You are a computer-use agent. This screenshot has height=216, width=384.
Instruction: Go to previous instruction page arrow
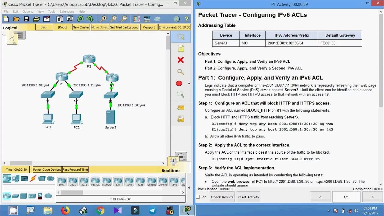(x=320, y=197)
